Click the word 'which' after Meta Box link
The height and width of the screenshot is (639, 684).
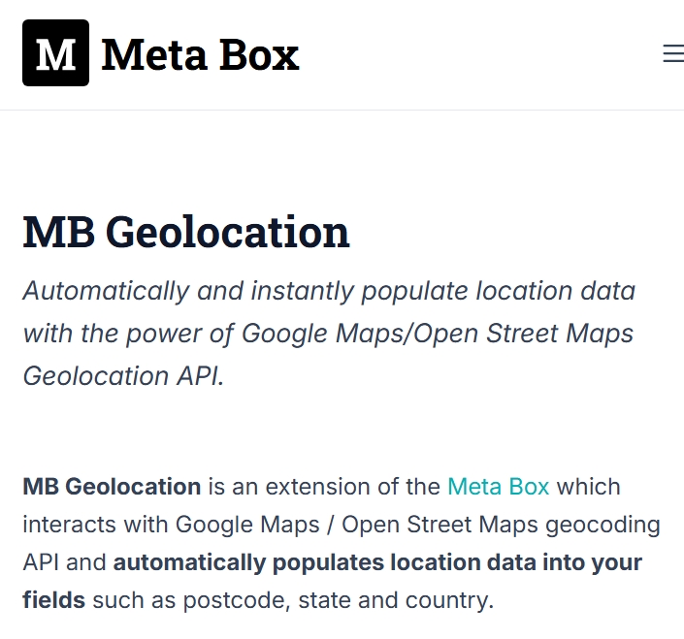point(589,487)
